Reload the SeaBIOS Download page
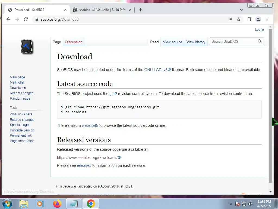This screenshot has height=209, width=278. 26,19
